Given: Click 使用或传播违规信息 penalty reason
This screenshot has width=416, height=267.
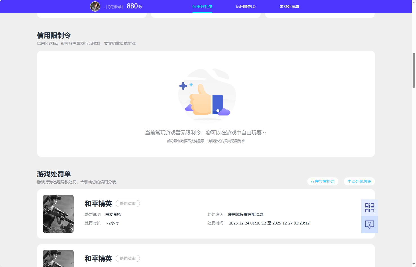Looking at the screenshot, I should (245, 214).
